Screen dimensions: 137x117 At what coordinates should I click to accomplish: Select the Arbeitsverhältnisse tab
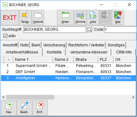[22, 52]
